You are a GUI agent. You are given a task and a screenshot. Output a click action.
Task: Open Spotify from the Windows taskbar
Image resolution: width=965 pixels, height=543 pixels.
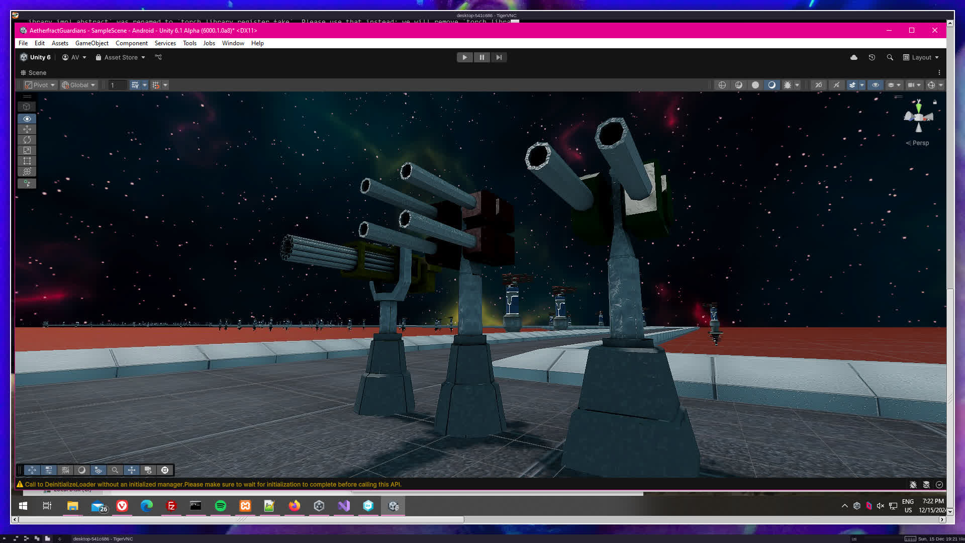point(220,506)
